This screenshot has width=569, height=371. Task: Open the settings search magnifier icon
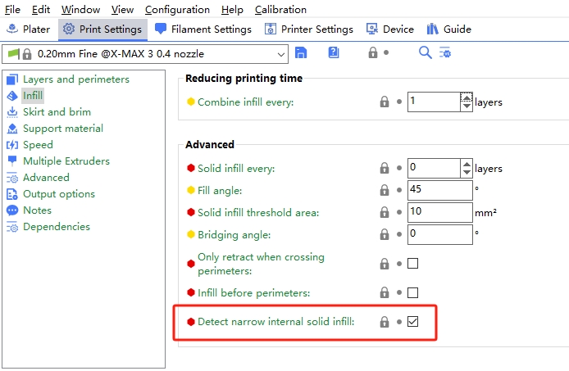(x=425, y=53)
